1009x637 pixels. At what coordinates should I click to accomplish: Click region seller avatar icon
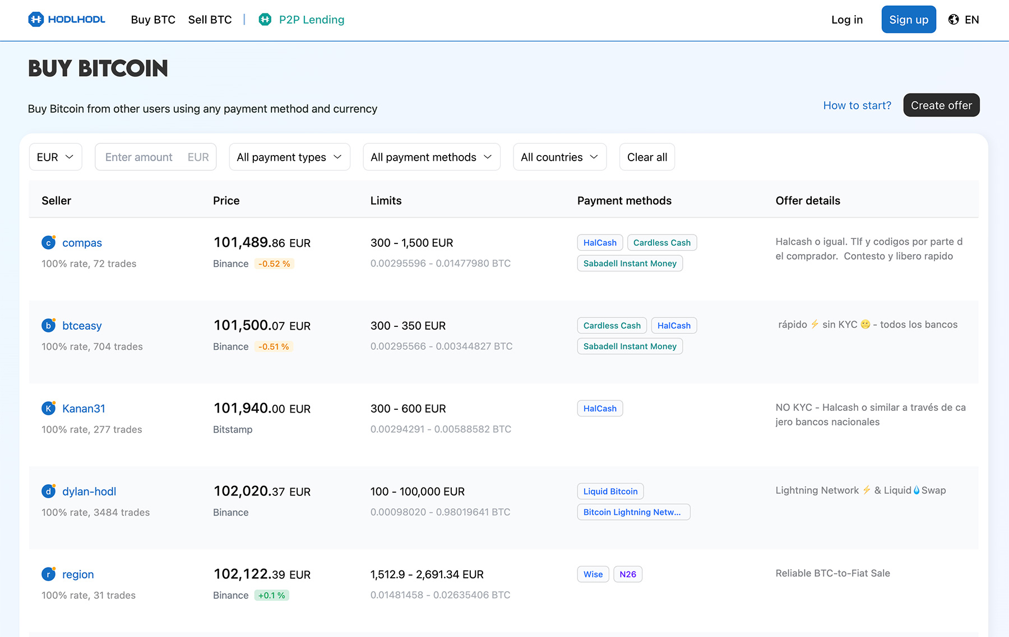tap(49, 574)
